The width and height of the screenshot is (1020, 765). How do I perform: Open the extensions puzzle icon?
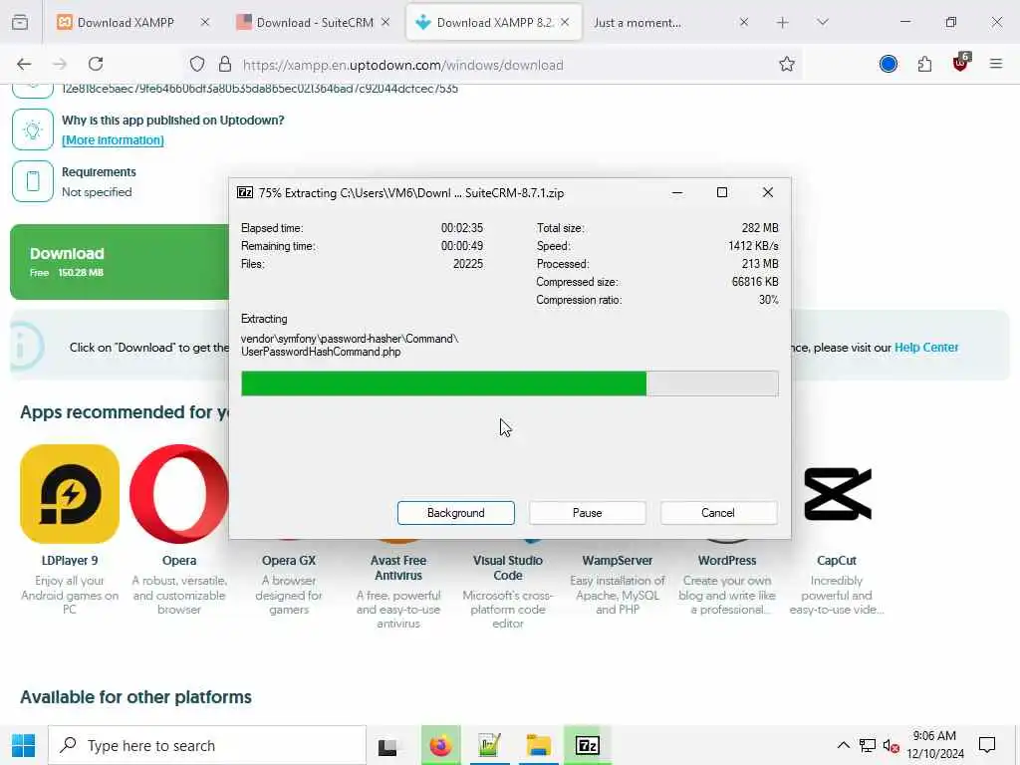[924, 64]
